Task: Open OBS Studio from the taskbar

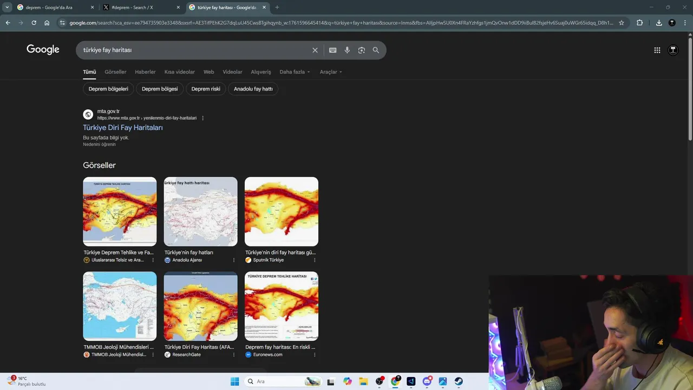Action: tap(380, 381)
